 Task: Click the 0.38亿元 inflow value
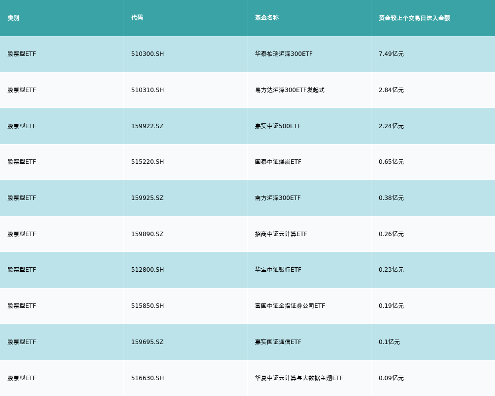[391, 198]
